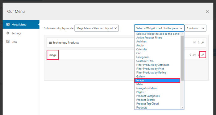The image size is (216, 115).
Task: Open the widget selector dropdown
Action: [x=159, y=28]
